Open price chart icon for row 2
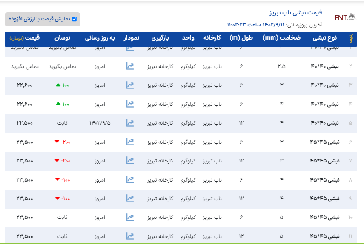Image resolution: width=364 pixels, height=244 pixels. click(130, 66)
